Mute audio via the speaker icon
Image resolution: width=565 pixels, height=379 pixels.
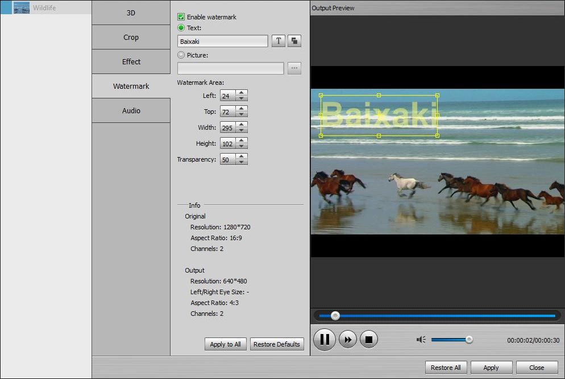pos(421,339)
